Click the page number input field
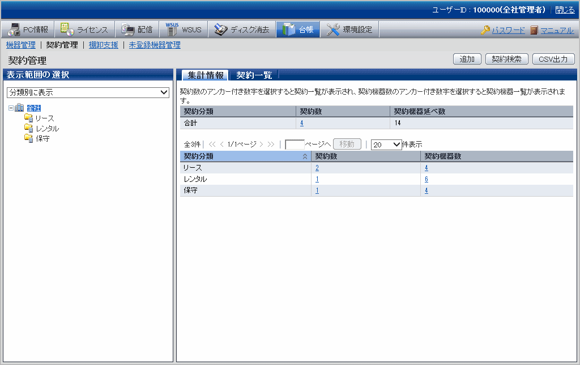The width and height of the screenshot is (580, 365). 295,145
